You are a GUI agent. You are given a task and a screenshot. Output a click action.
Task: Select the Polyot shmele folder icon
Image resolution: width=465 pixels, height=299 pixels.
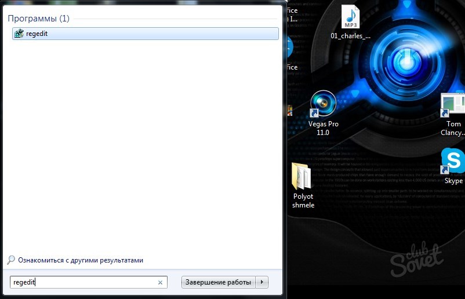click(x=303, y=176)
